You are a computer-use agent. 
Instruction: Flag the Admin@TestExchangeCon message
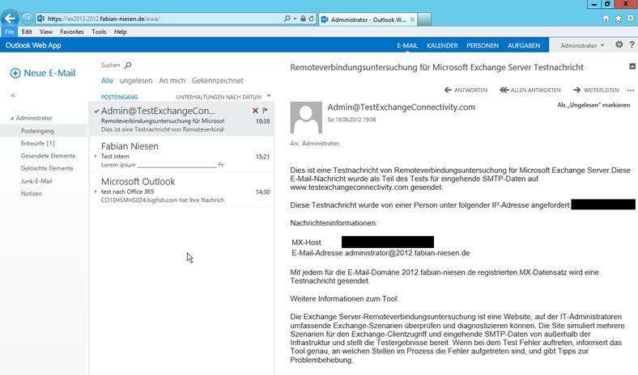[x=266, y=111]
